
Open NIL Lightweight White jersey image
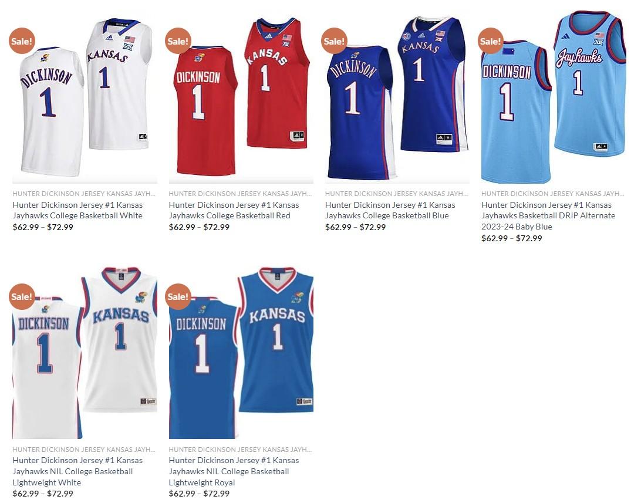pos(85,353)
